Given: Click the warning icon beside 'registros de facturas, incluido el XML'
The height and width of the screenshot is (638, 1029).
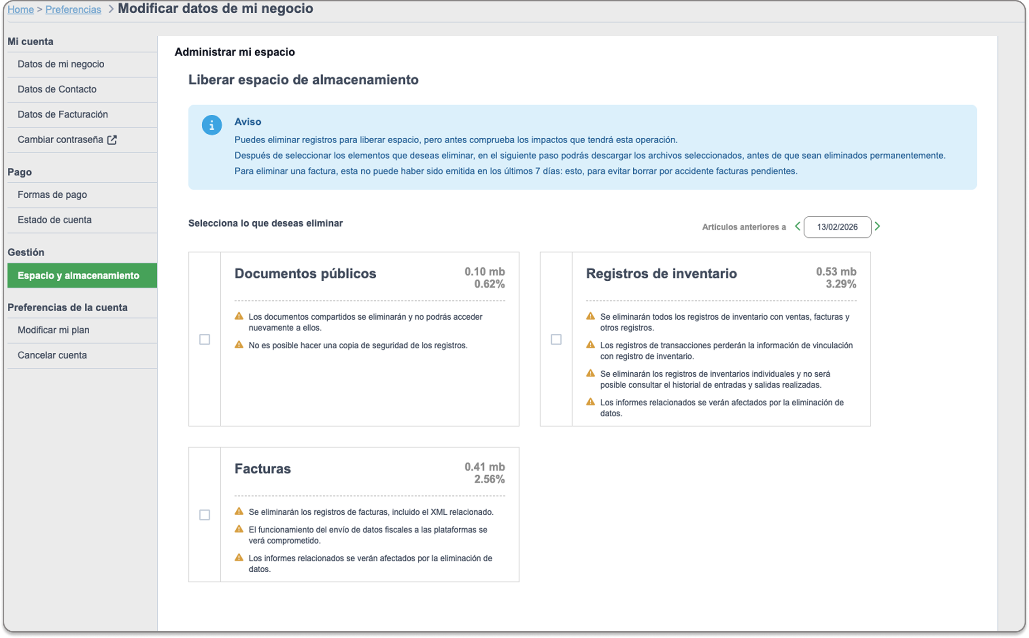Looking at the screenshot, I should coord(239,511).
